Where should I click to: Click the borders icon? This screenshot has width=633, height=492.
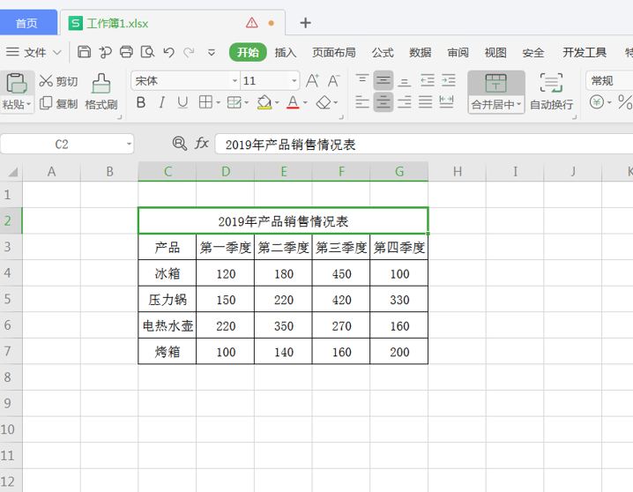[x=205, y=102]
